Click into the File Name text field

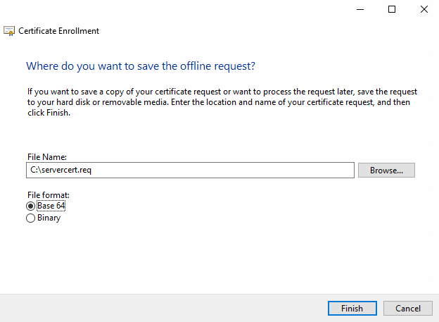(211, 171)
